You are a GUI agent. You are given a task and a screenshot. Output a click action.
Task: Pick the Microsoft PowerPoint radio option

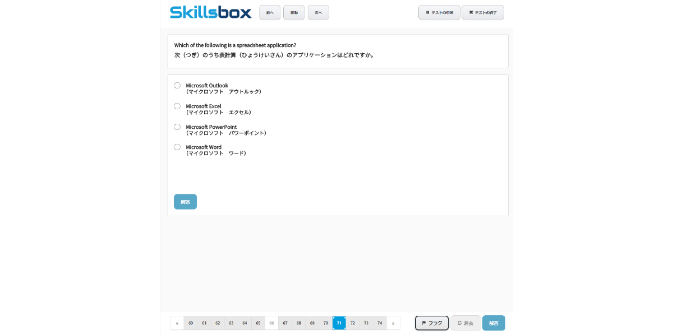pos(177,127)
